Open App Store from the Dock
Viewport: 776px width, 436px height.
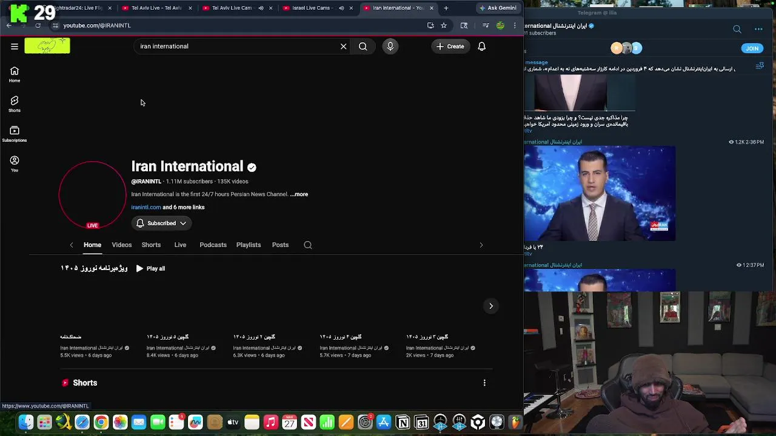pos(384,422)
